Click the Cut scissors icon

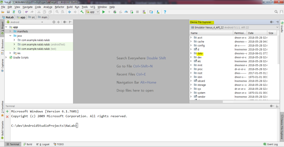(39, 12)
